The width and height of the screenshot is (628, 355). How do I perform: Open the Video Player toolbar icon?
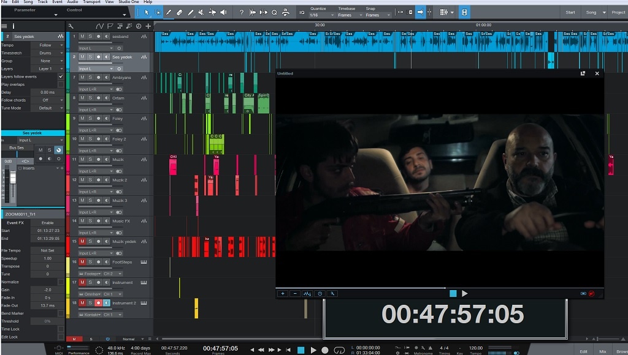pos(464,12)
